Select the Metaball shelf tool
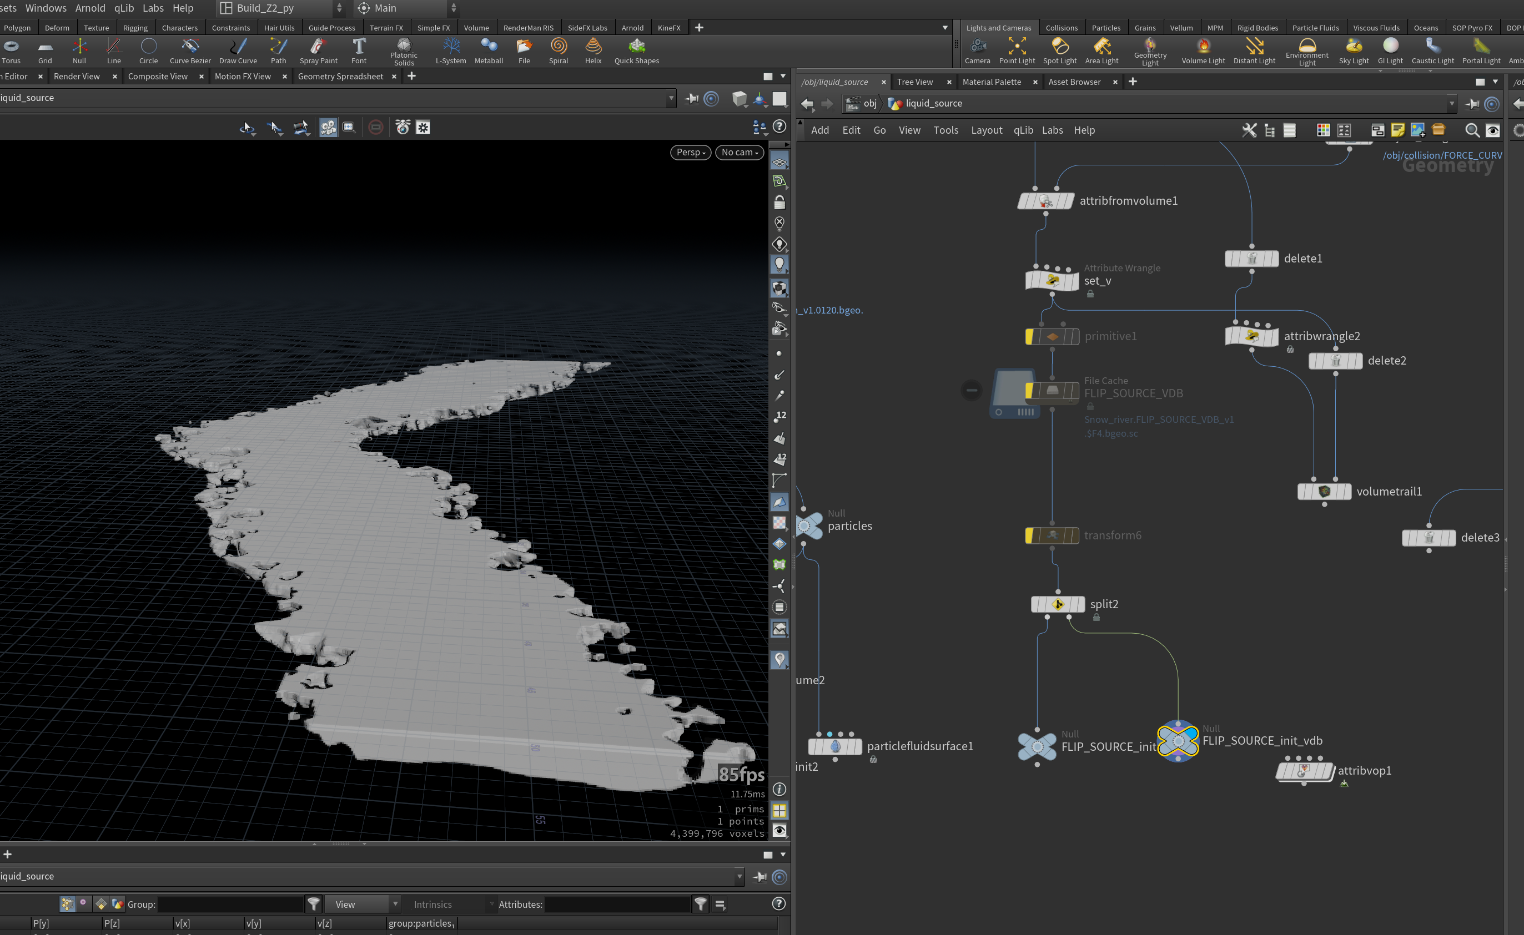 [488, 50]
